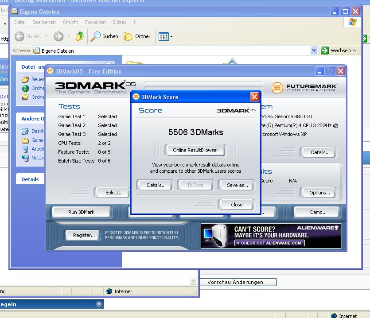Open the Ansicht menu
The image size is (370, 318).
[70, 22]
